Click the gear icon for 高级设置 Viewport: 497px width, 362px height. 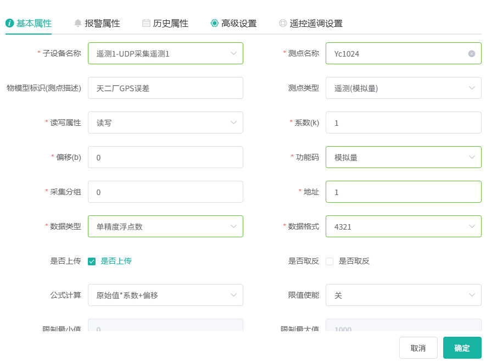215,23
